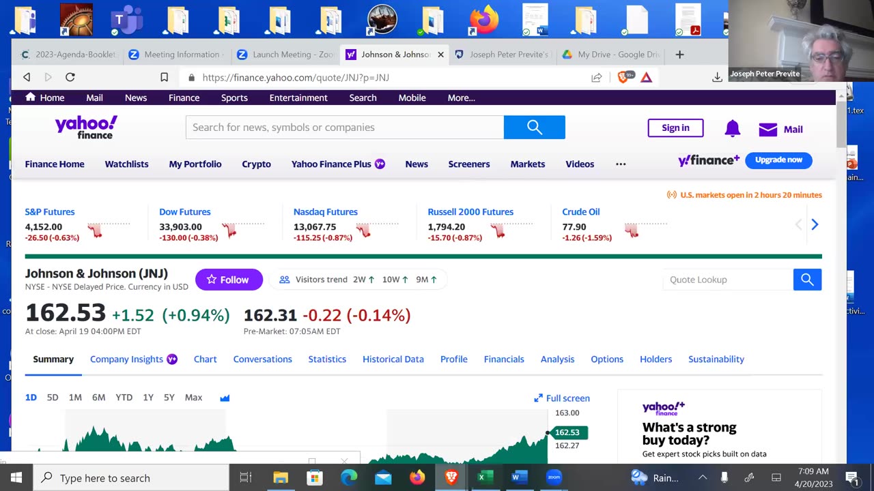Image resolution: width=874 pixels, height=491 pixels.
Task: Open Watchlists in Finance navigation
Action: (126, 164)
